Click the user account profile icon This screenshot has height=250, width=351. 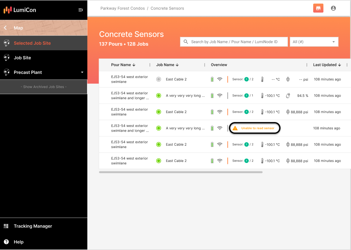(333, 8)
